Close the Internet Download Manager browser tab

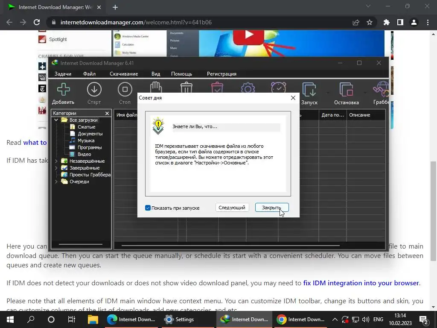pos(99,8)
